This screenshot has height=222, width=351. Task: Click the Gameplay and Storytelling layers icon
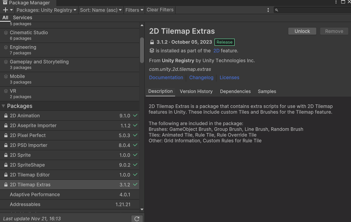pyautogui.click(x=6, y=62)
